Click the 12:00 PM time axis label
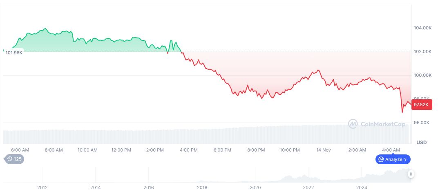This screenshot has width=438, height=192. [121, 150]
